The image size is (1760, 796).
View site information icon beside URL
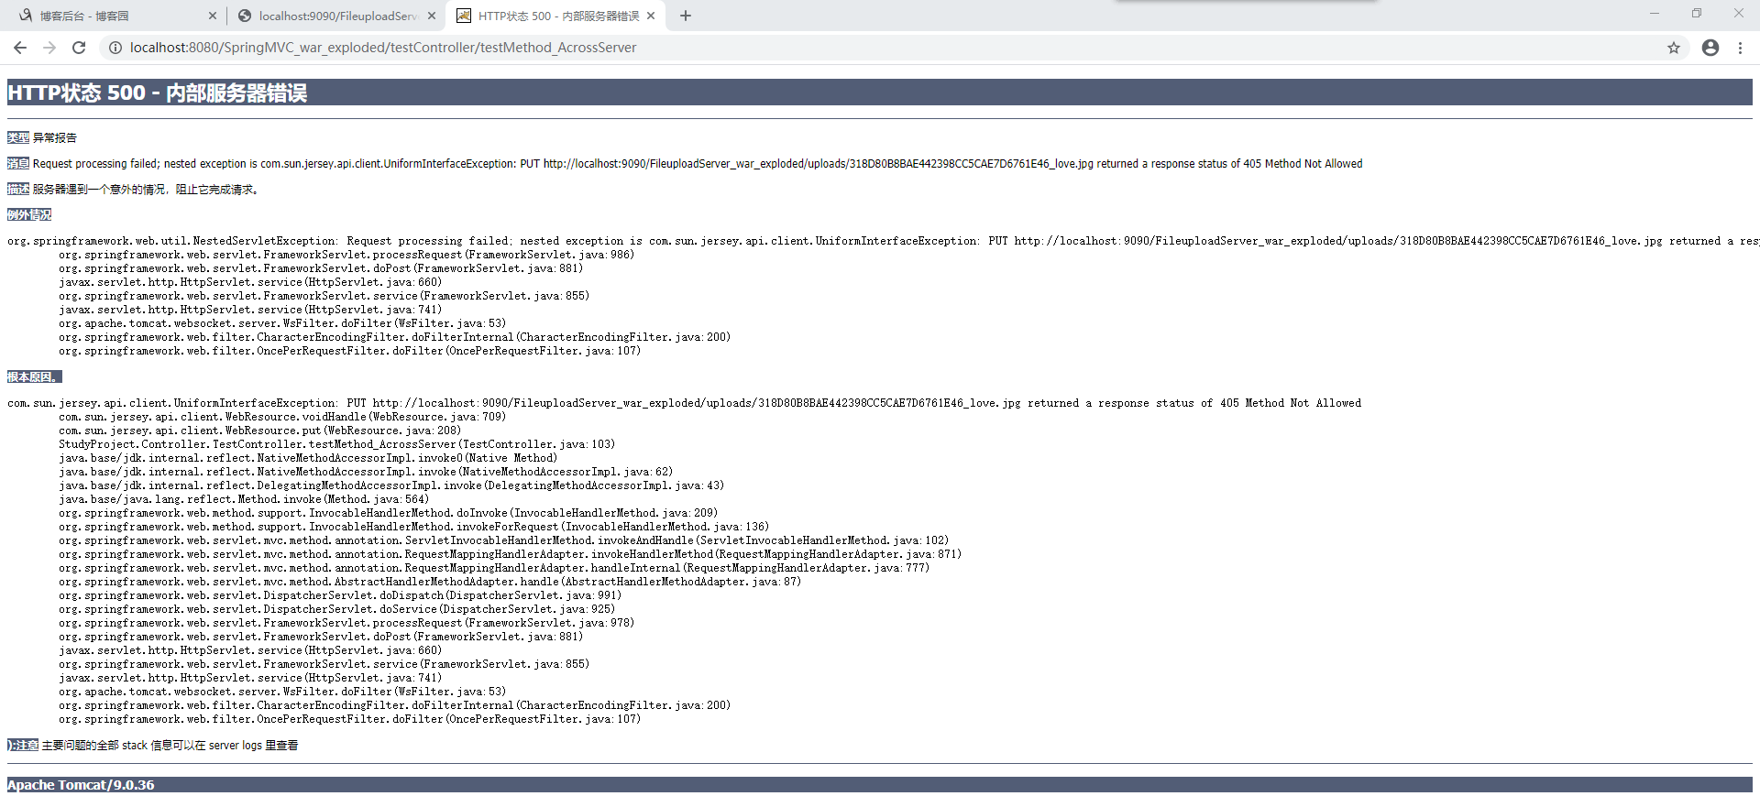115,48
